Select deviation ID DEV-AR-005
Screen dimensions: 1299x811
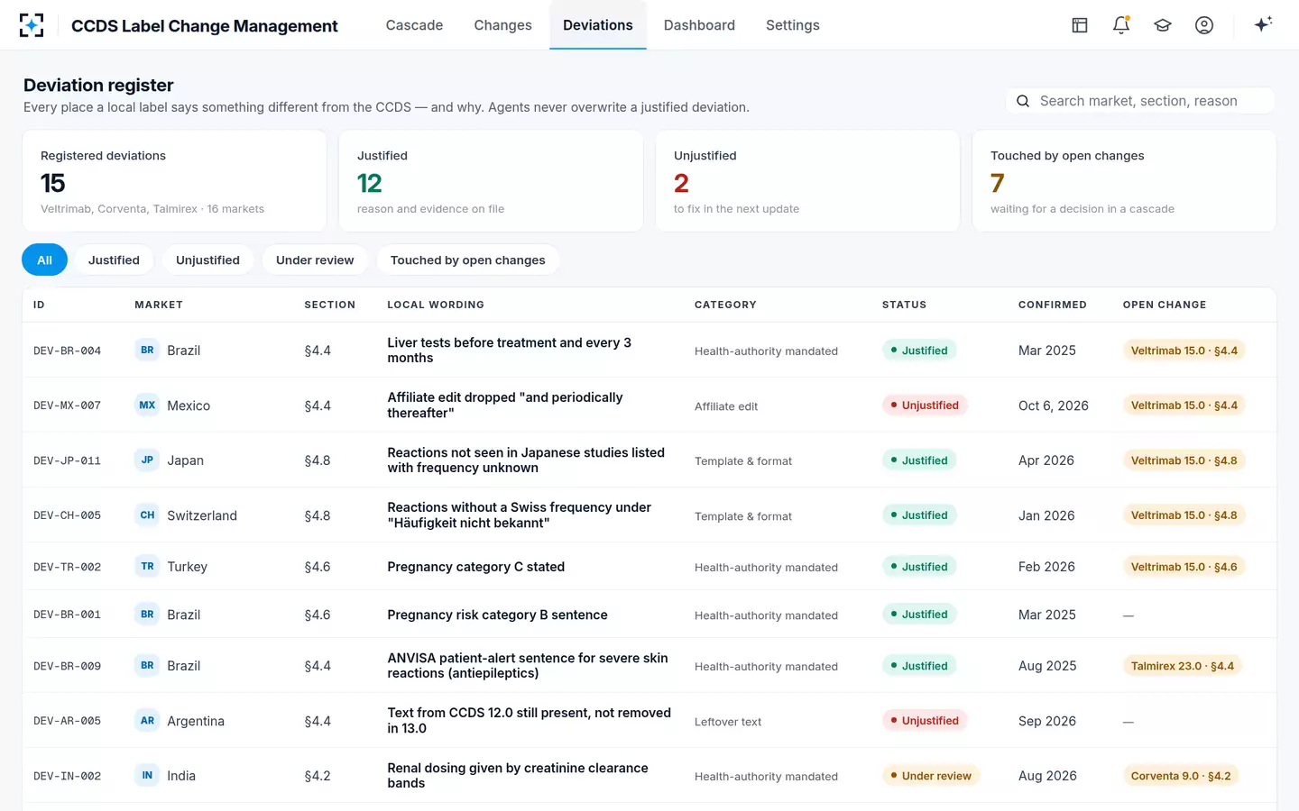point(67,721)
